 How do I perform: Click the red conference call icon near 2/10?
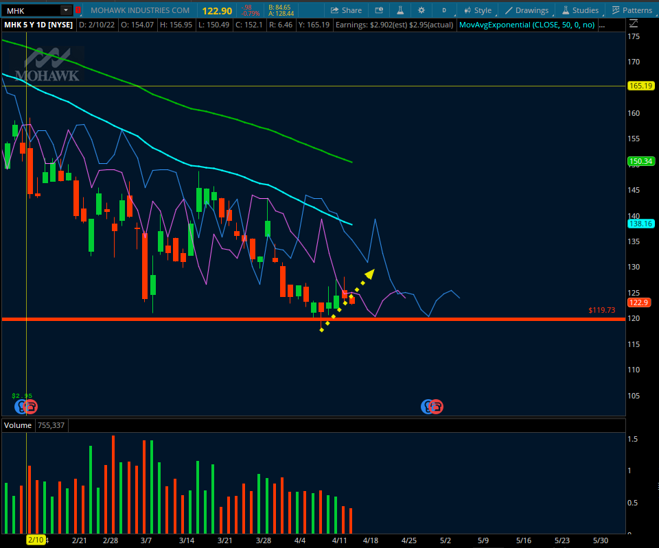point(31,407)
